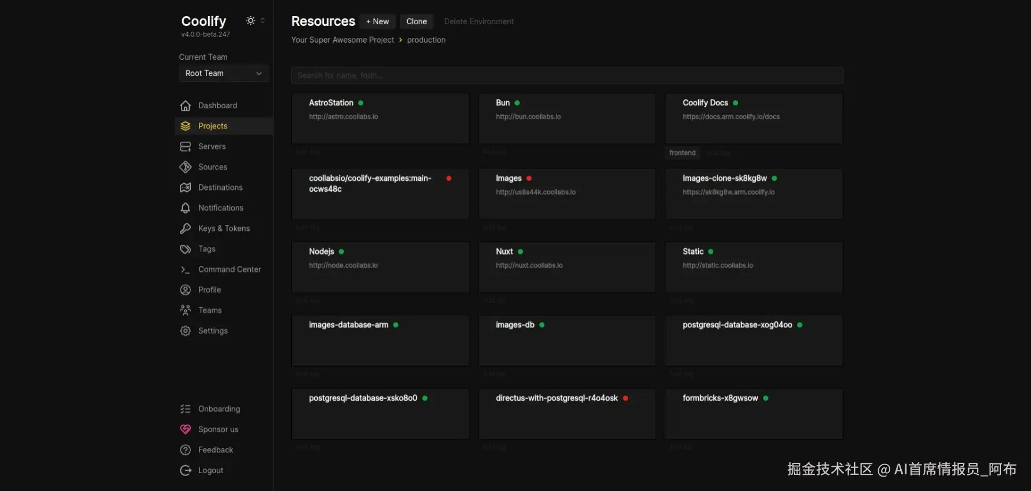Open Keys & Tokens page
Screen dimensions: 1031x491
tap(224, 229)
